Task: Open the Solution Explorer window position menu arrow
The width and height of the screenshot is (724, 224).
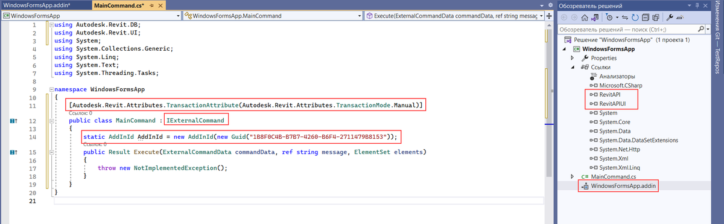Action: click(x=689, y=5)
